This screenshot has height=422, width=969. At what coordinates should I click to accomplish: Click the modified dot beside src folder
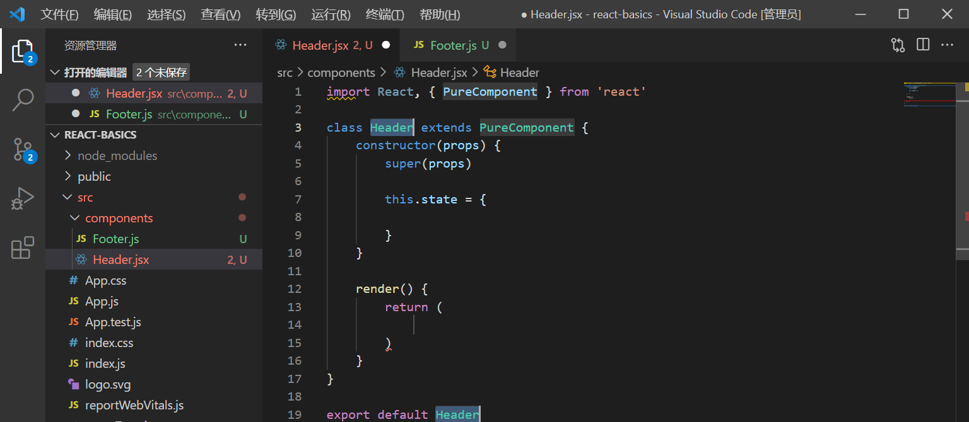click(242, 197)
